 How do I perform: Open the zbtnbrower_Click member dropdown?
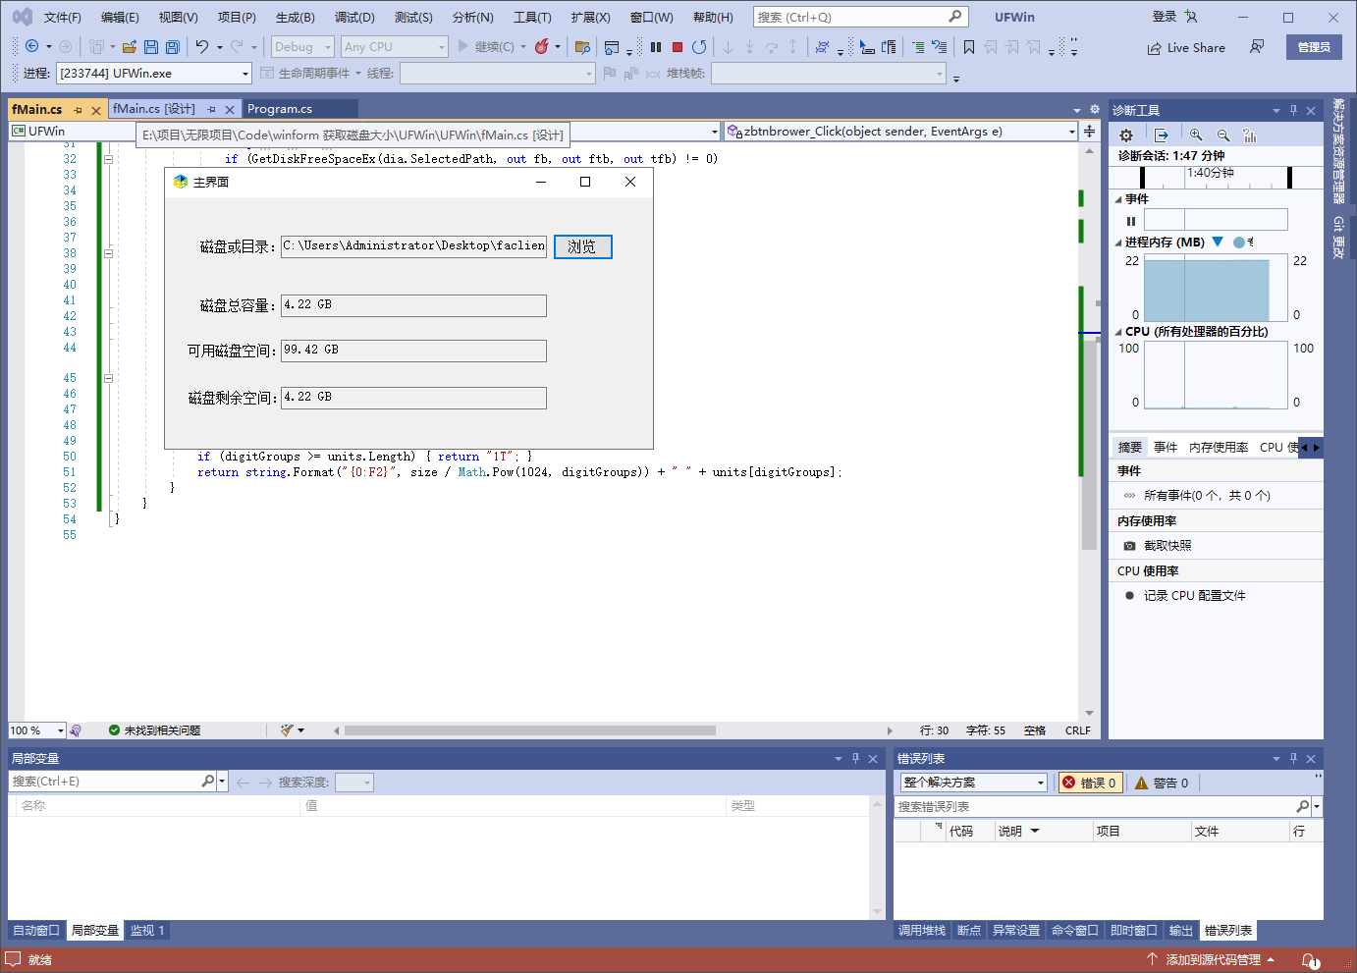pyautogui.click(x=901, y=131)
